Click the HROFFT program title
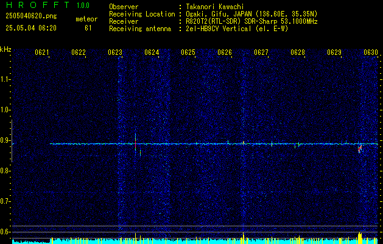This screenshot has height=244, width=383. click(x=38, y=5)
